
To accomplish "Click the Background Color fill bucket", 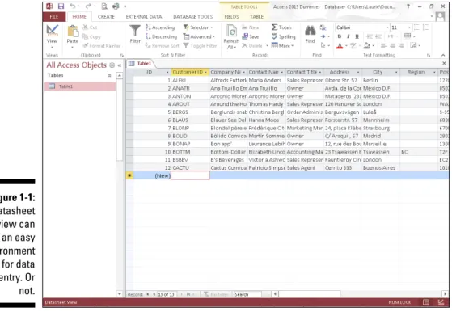I will (367, 45).
